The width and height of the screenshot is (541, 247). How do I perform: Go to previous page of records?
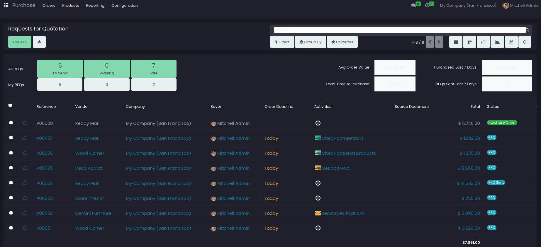coord(430,42)
